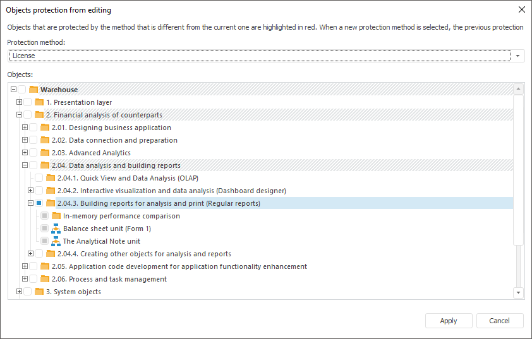Click The Analytical Note unit icon
Image resolution: width=532 pixels, height=339 pixels.
pos(56,241)
